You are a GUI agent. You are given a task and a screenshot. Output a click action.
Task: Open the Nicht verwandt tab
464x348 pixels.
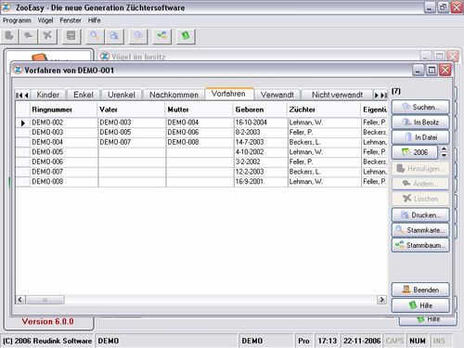337,95
